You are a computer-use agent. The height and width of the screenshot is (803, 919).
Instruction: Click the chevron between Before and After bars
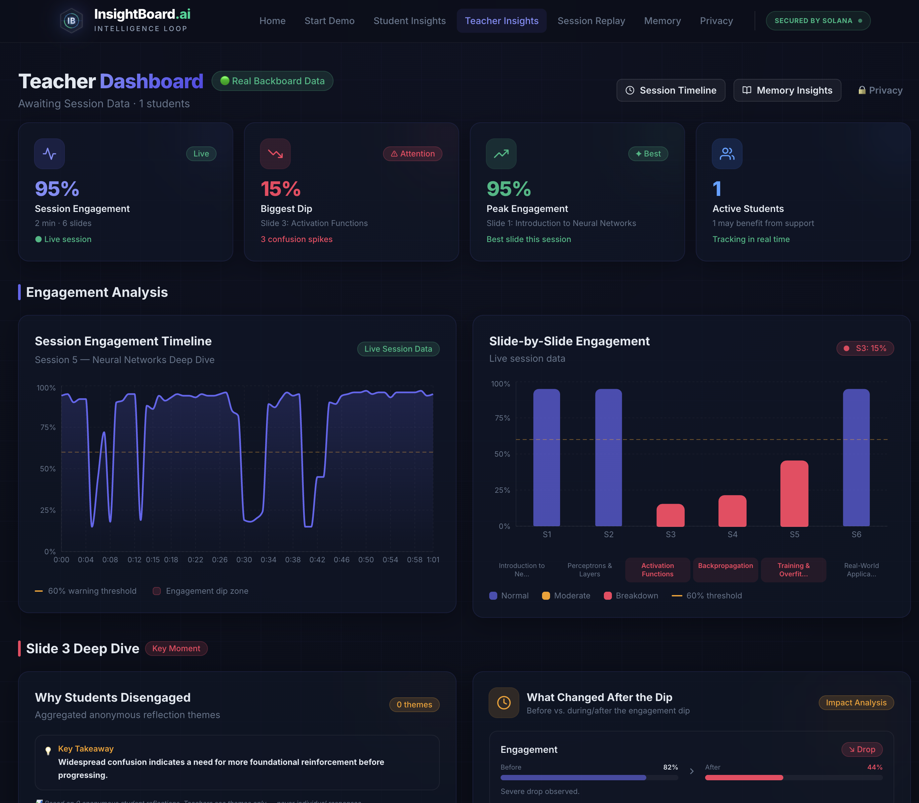click(x=691, y=771)
